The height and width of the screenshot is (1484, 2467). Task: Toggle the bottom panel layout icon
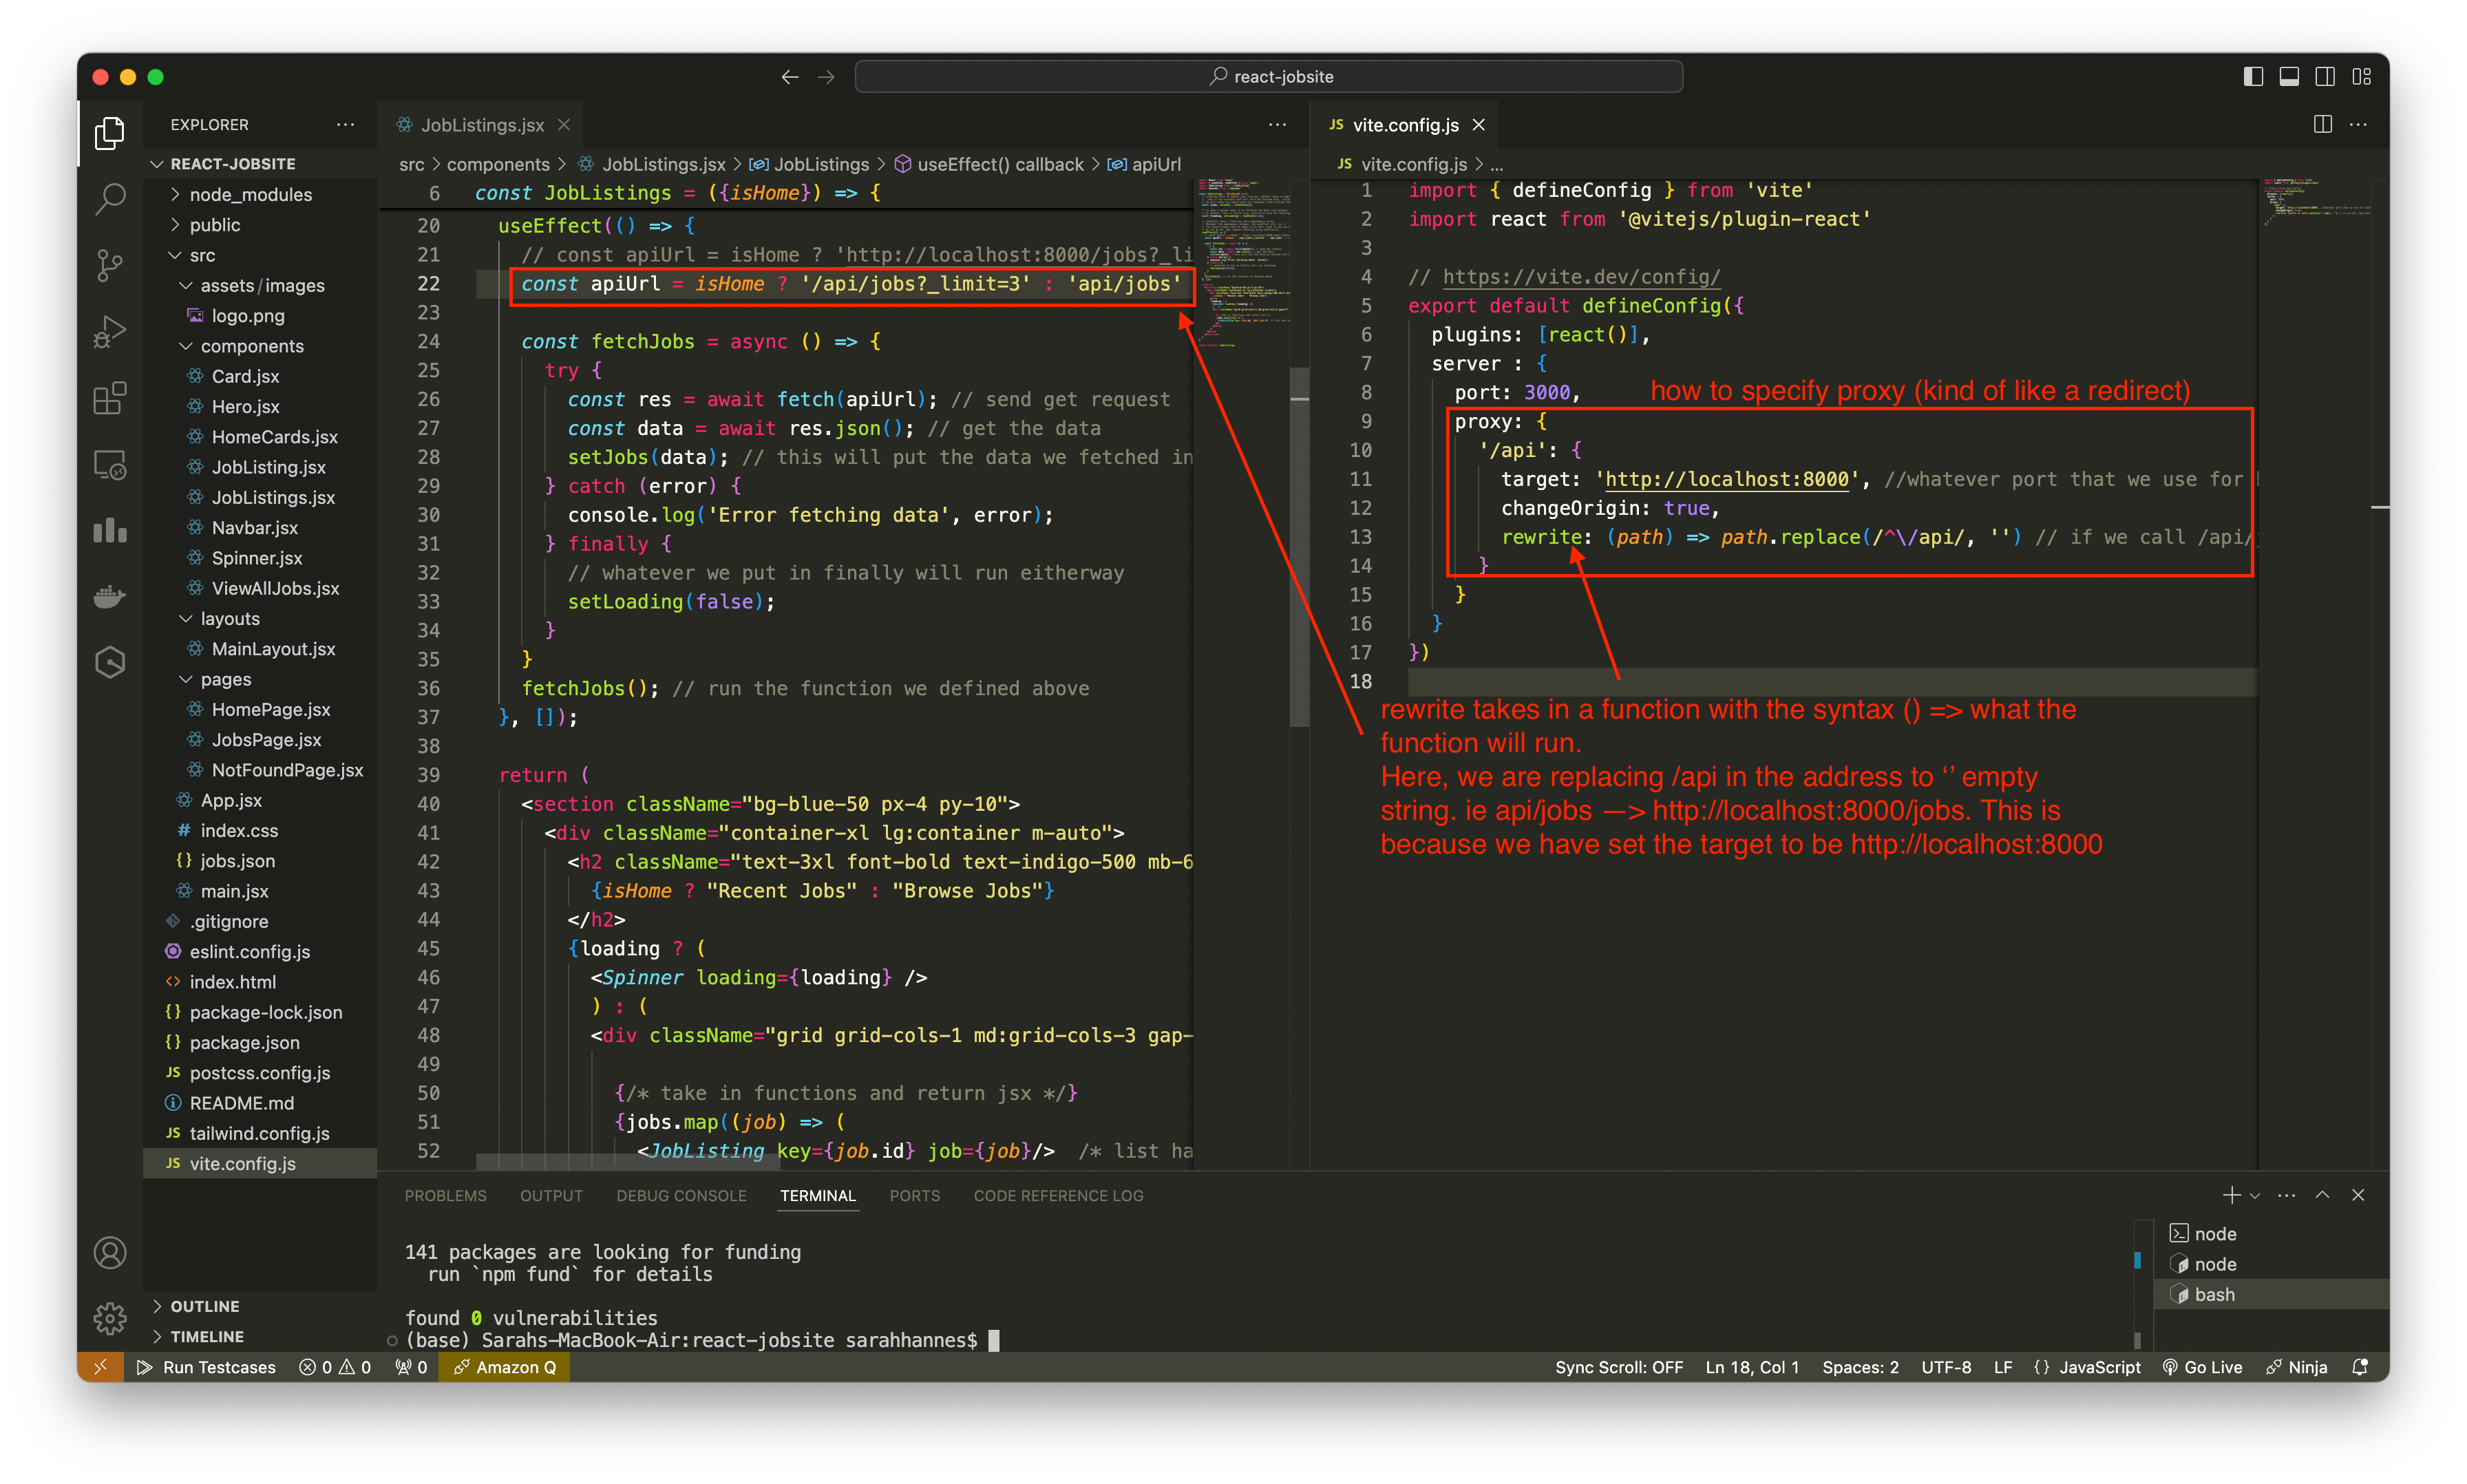point(2289,77)
